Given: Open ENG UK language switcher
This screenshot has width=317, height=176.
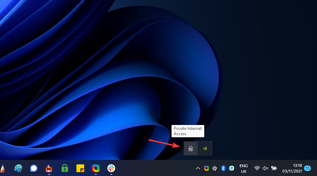Looking at the screenshot, I should [243, 168].
